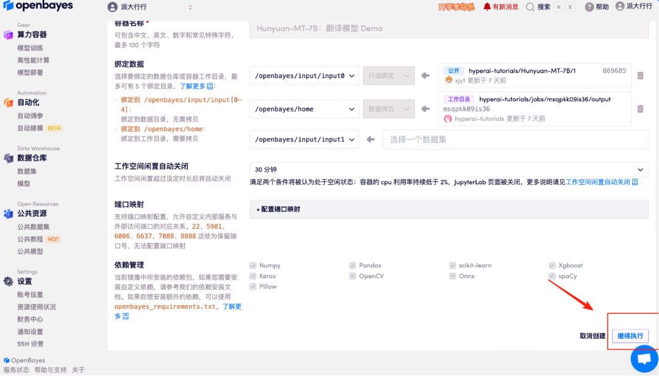Open the blue chat support bubble
659x376 pixels.
[644, 359]
